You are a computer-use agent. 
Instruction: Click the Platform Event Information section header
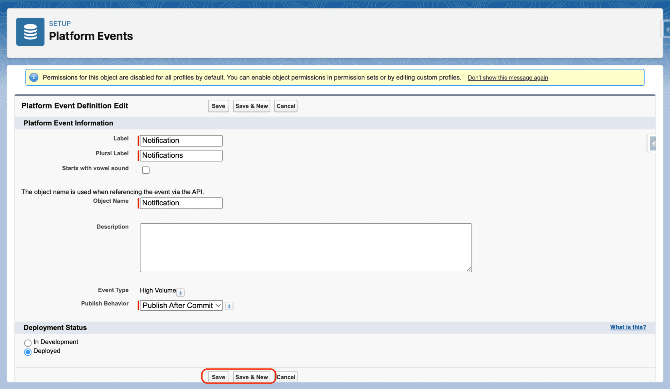tap(68, 123)
